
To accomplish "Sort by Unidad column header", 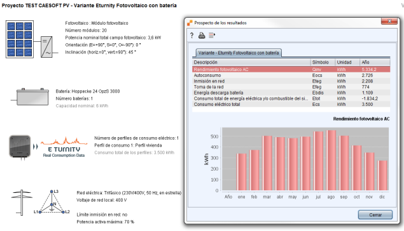I will coord(347,62).
